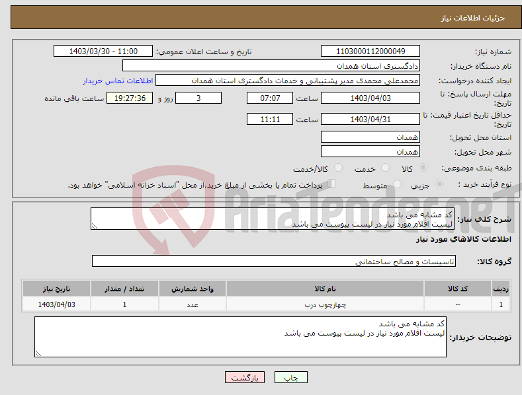The height and width of the screenshot is (395, 522).
Task: Click the چاپ (print) button
Action: pyautogui.click(x=290, y=377)
